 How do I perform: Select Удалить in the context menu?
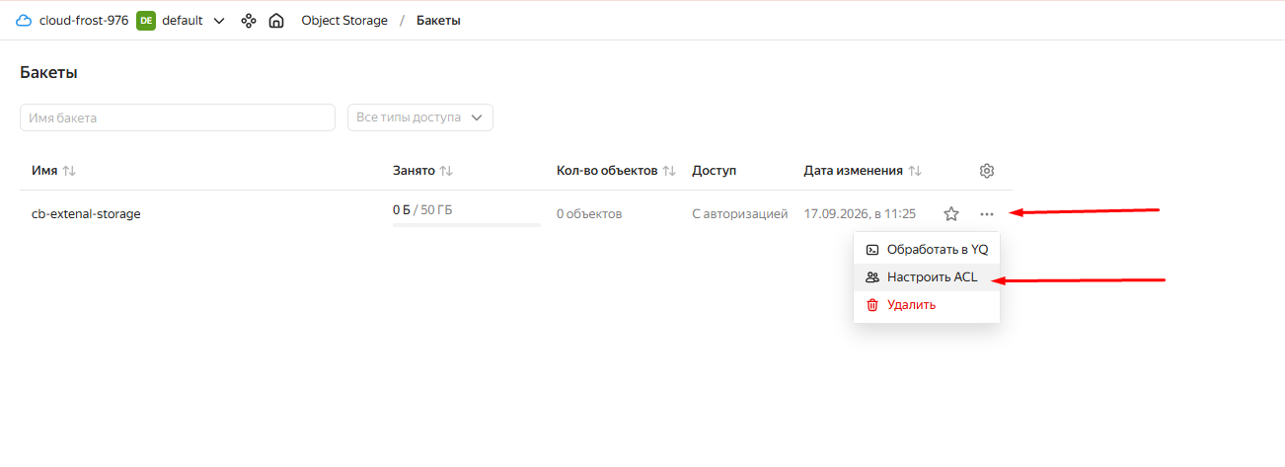pos(927,305)
